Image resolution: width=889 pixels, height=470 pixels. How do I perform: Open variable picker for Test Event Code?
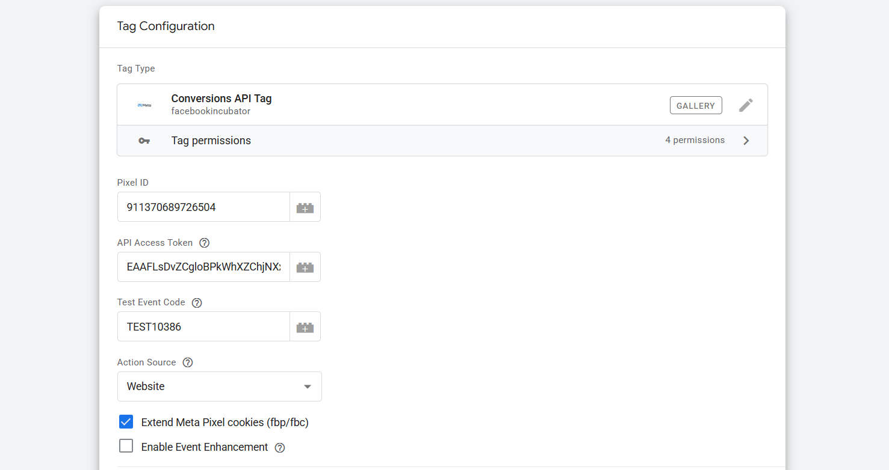click(x=305, y=327)
